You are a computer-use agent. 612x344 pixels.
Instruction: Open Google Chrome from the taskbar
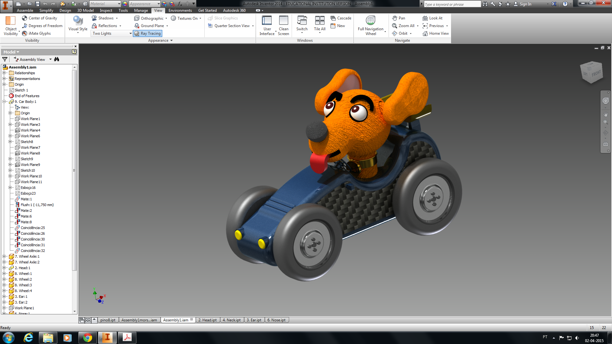pyautogui.click(x=87, y=338)
